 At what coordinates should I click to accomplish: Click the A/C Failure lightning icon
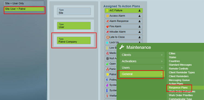(x=107, y=11)
